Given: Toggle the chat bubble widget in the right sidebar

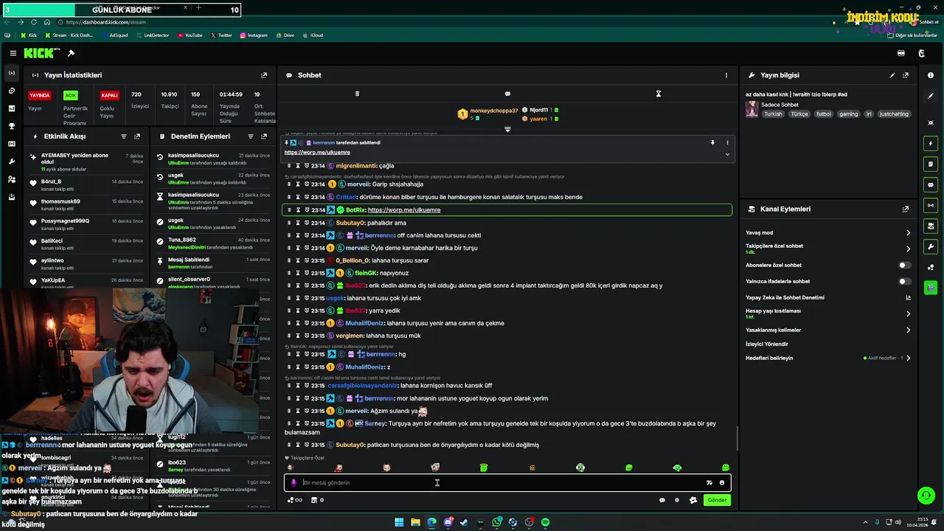Looking at the screenshot, I should point(931,184).
